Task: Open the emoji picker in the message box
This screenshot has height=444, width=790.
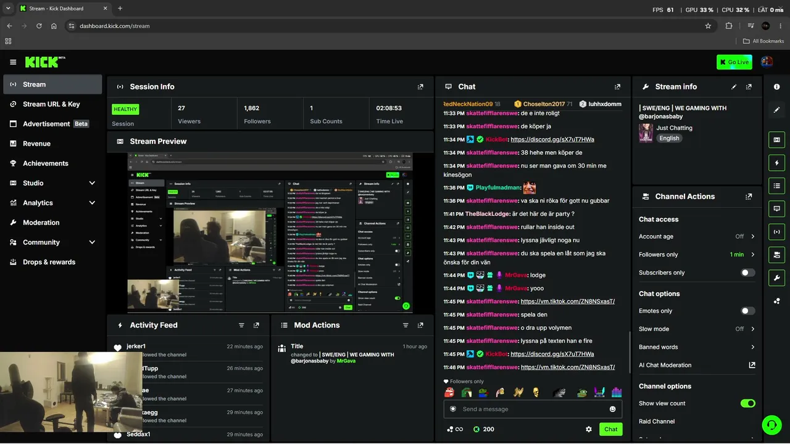Action: coord(613,409)
